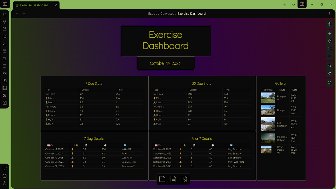
Task: Add a blank card to the canvas
Action: click(x=162, y=179)
